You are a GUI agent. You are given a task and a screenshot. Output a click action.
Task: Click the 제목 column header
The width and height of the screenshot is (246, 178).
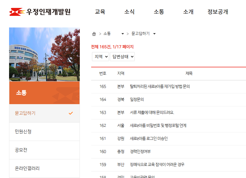click(x=189, y=73)
